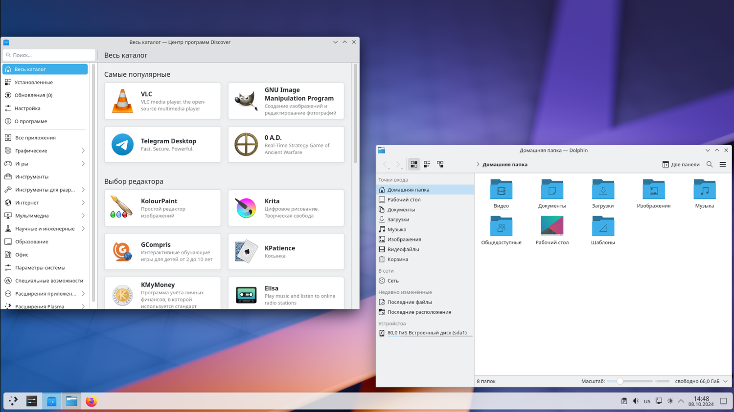The width and height of the screenshot is (734, 412).
Task: Open the Загрузки folder icon in Dolphin file view
Action: (x=603, y=190)
